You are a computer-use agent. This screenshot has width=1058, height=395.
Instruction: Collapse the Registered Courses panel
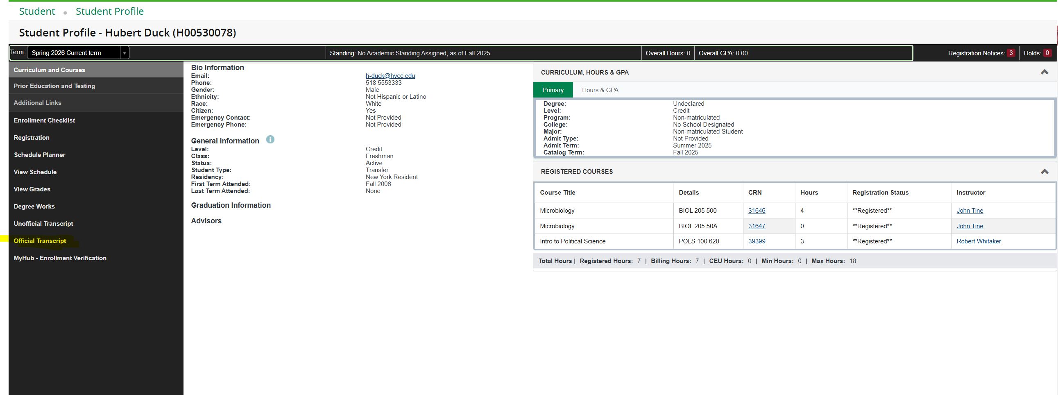click(1044, 172)
